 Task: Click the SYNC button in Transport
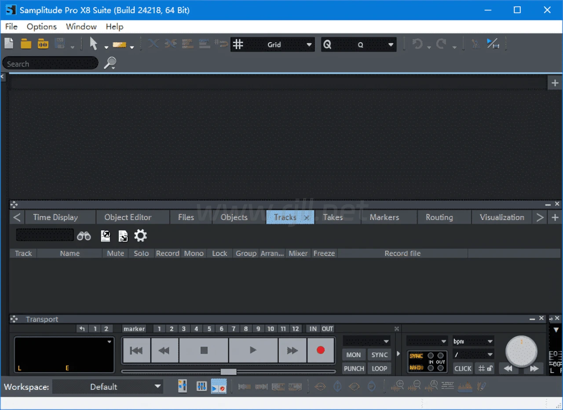(x=379, y=355)
